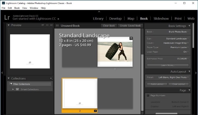Click the Preview panel page thumbnail

coord(30,51)
